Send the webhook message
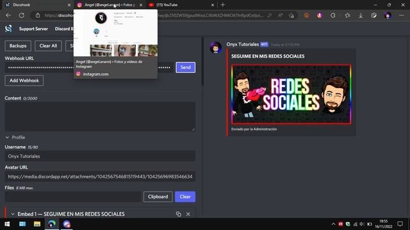410x230 pixels. tap(185, 67)
